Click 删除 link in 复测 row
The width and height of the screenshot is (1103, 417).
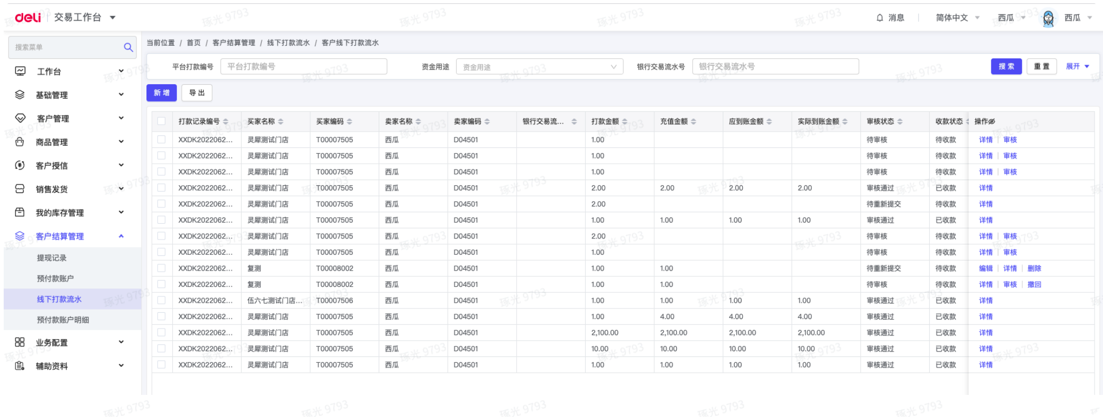(x=1034, y=269)
